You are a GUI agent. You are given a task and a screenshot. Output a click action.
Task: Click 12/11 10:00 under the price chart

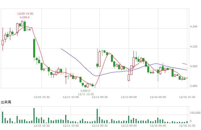[71, 97]
